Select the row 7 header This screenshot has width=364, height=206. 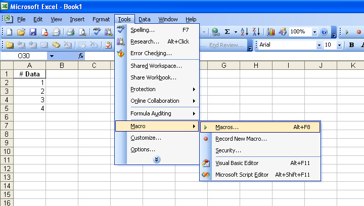(x=7, y=126)
